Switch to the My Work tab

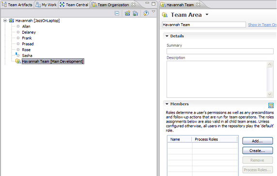coord(46,4)
